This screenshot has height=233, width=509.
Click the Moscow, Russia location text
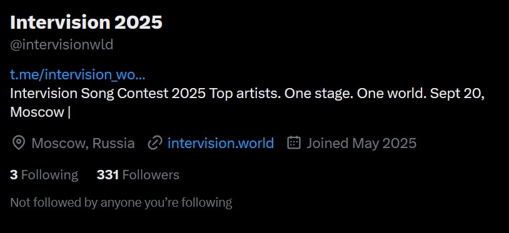point(83,143)
